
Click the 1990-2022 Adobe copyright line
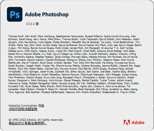coord(36,120)
